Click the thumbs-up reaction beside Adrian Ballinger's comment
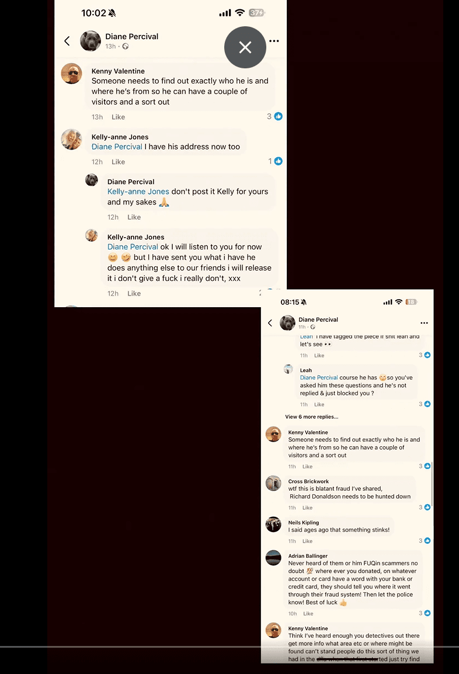459x674 pixels. click(x=427, y=613)
